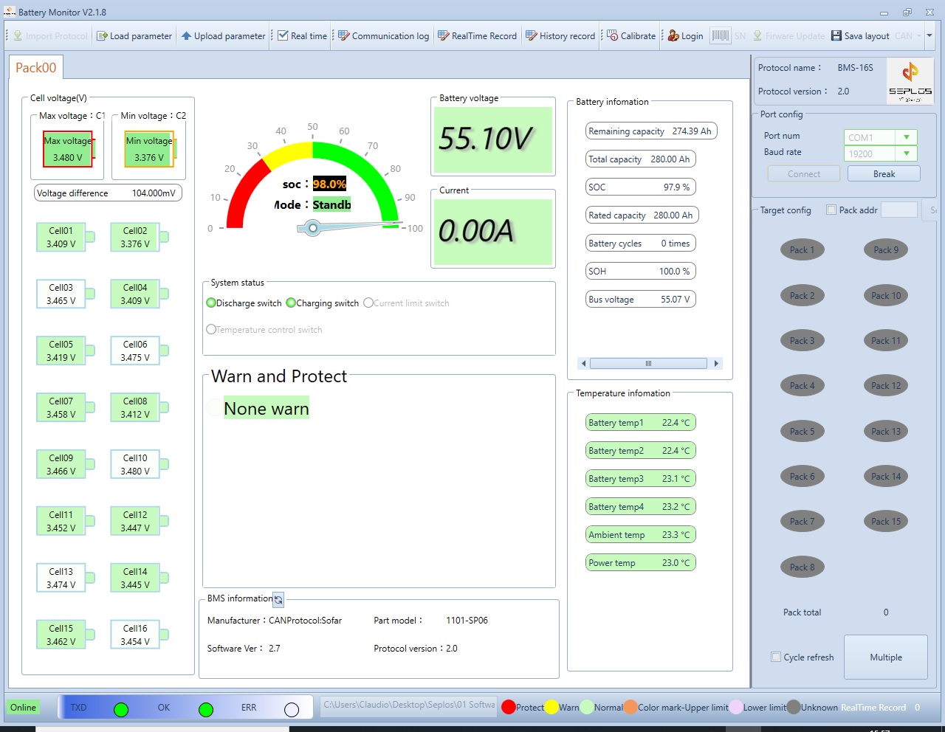
Task: Select Pack 8 button
Action: (x=803, y=567)
